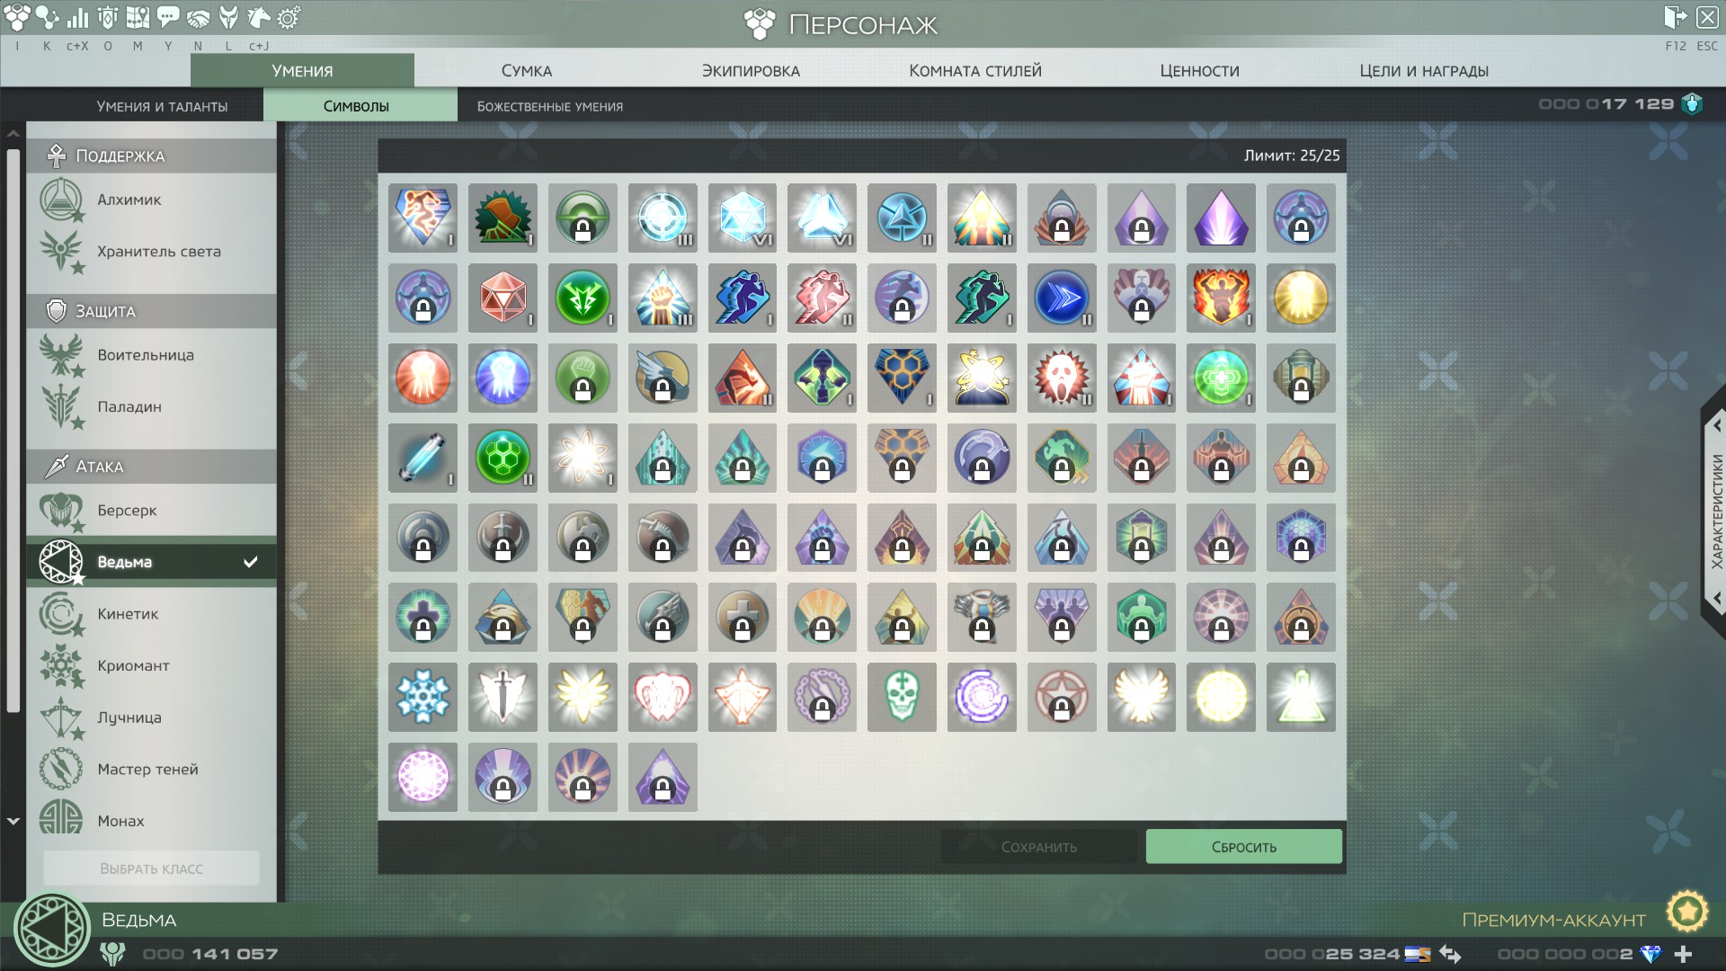
Task: Select the Паладин class
Action: pos(151,407)
